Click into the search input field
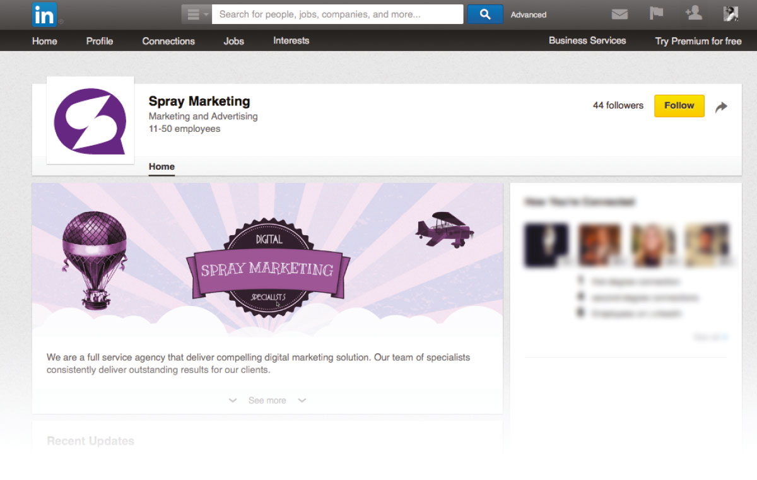 [x=337, y=15]
